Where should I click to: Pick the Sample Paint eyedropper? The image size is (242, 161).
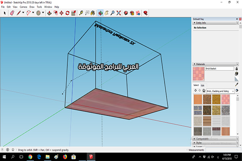(x=236, y=85)
